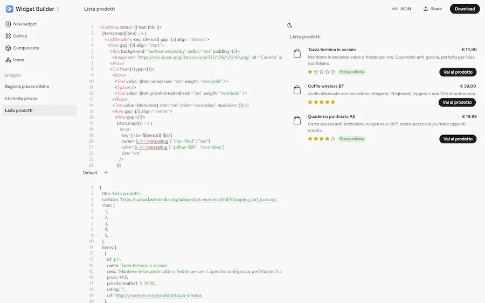Click the Widget Builder logo icon
Viewport: 485px width, 303px height.
[9, 9]
